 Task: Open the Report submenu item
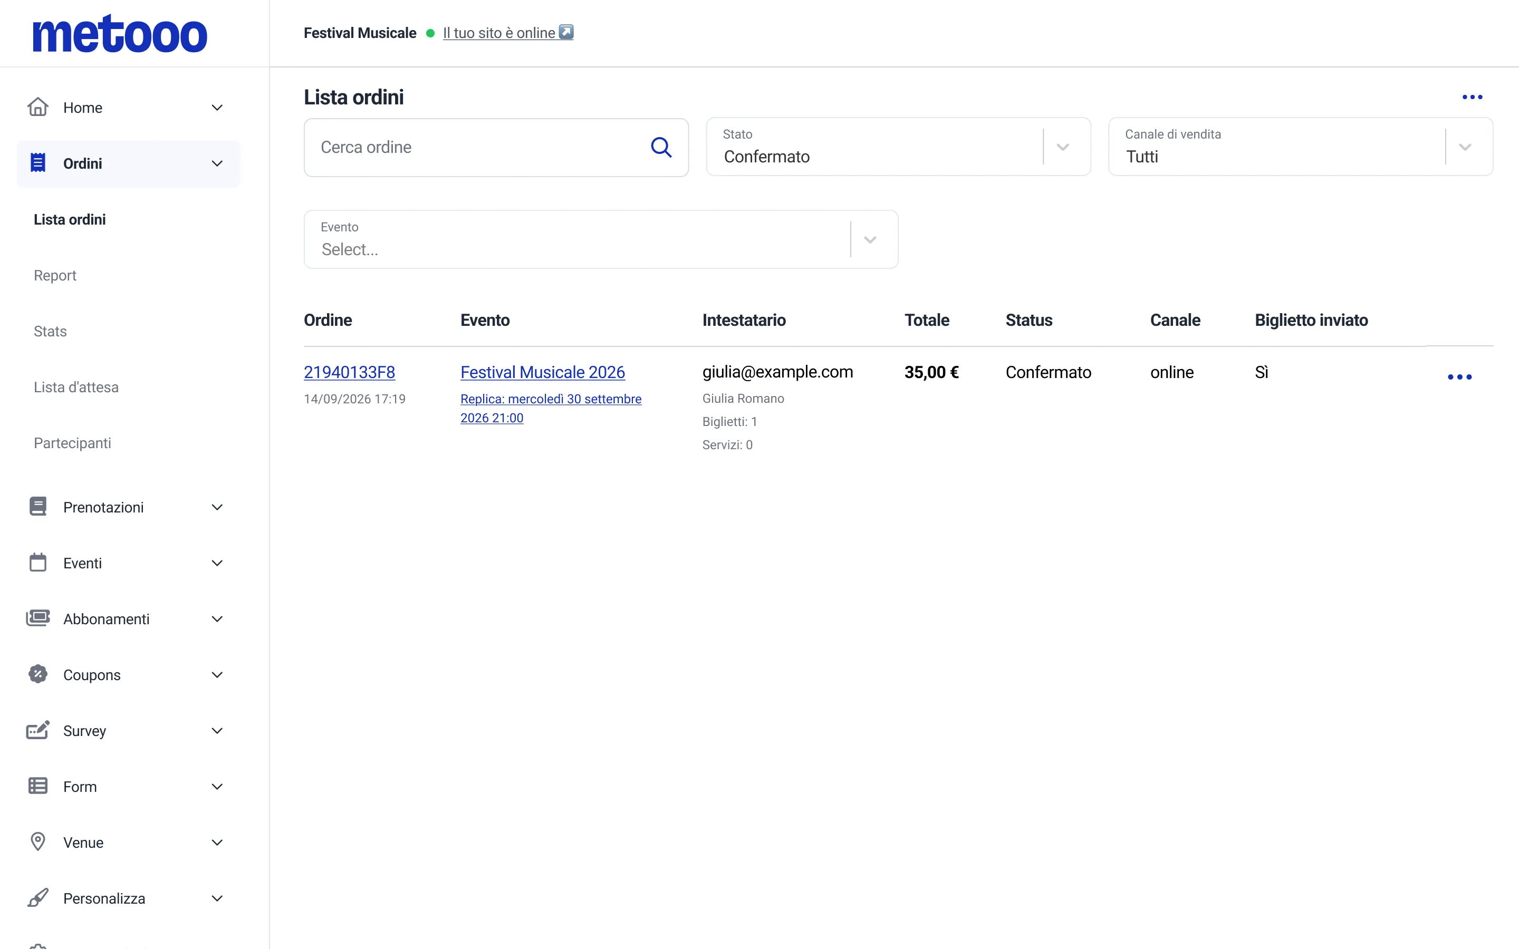pyautogui.click(x=55, y=276)
